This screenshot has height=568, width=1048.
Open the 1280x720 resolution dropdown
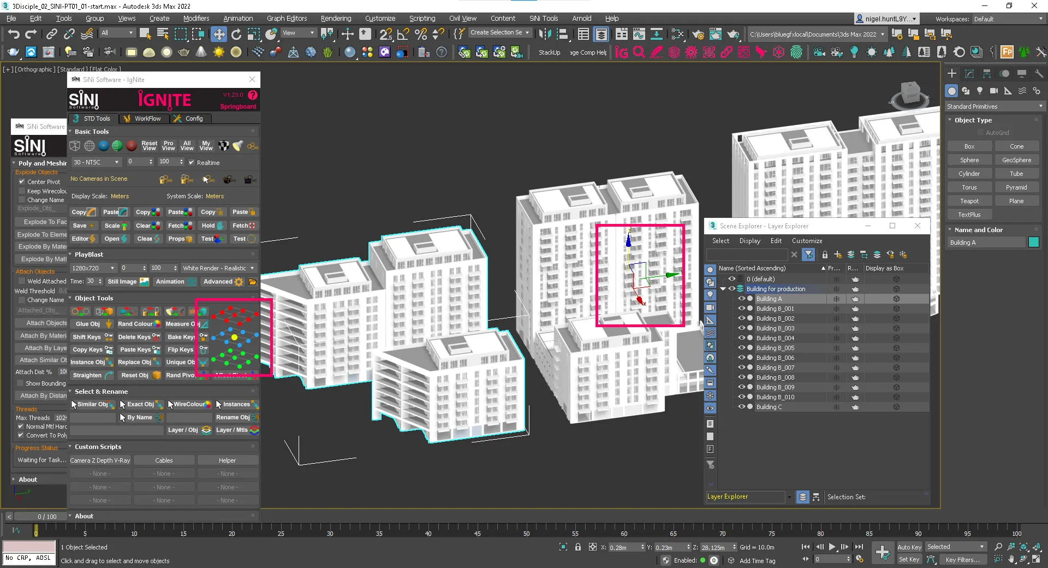[93, 268]
